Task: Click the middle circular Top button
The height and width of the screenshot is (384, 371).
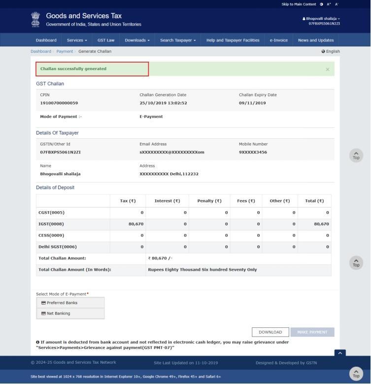Action: click(x=356, y=263)
